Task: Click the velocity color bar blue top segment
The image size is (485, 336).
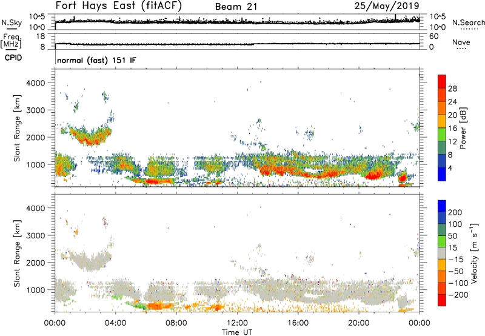Action: coord(442,206)
